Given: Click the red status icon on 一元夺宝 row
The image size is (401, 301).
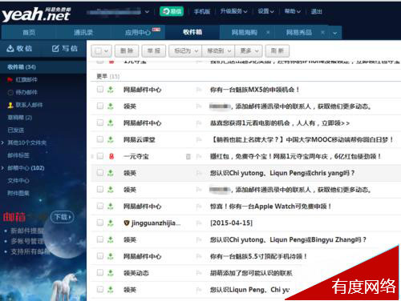Looking at the screenshot, I should pos(111,156).
